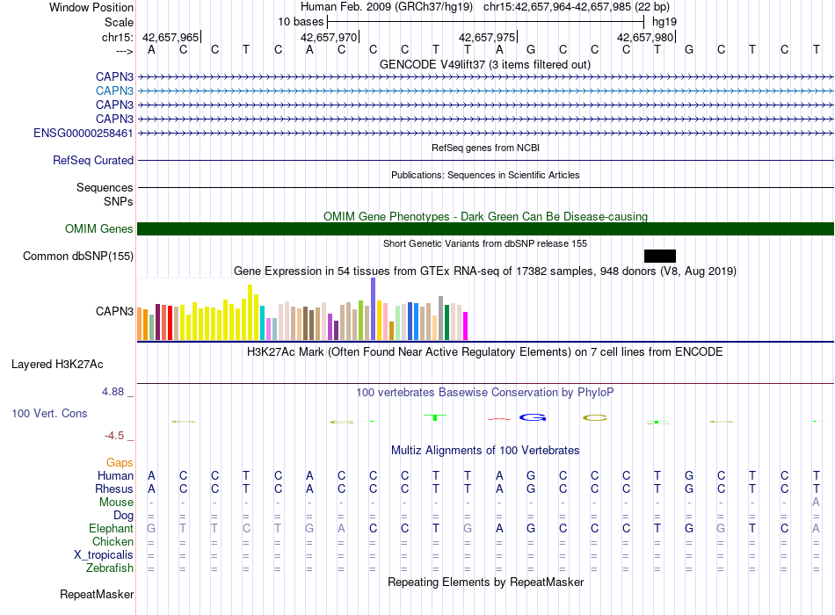Click the light blue CAPN3 transcript label

point(114,91)
